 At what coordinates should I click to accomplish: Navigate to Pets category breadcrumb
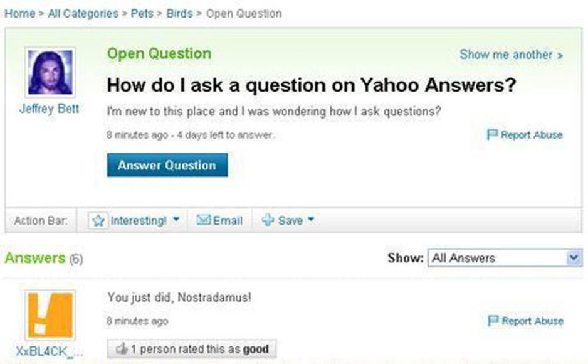tap(142, 14)
